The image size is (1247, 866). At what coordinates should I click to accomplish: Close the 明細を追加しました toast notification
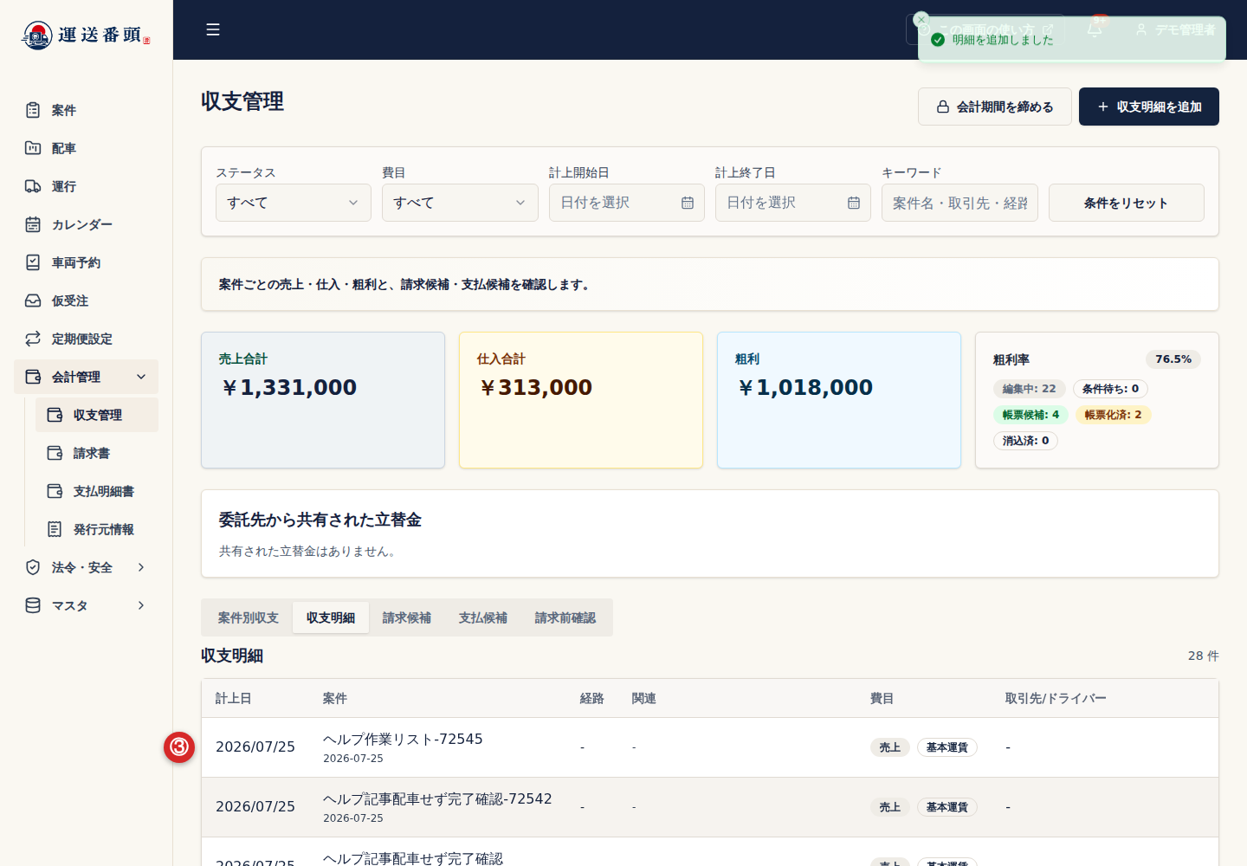tap(921, 19)
